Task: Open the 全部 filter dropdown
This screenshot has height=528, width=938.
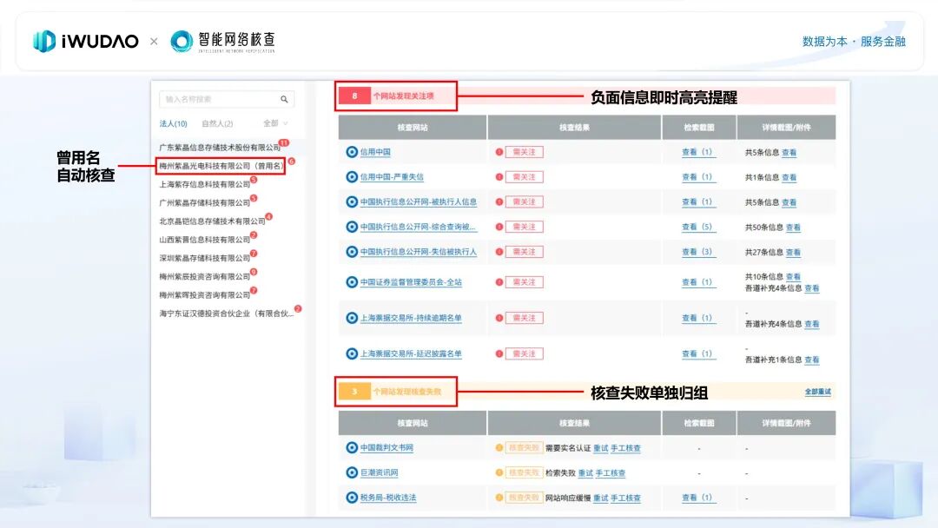Action: pos(275,123)
